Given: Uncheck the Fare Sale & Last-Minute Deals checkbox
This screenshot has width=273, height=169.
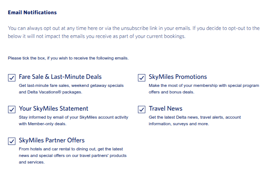Looking at the screenshot, I should pos(12,78).
